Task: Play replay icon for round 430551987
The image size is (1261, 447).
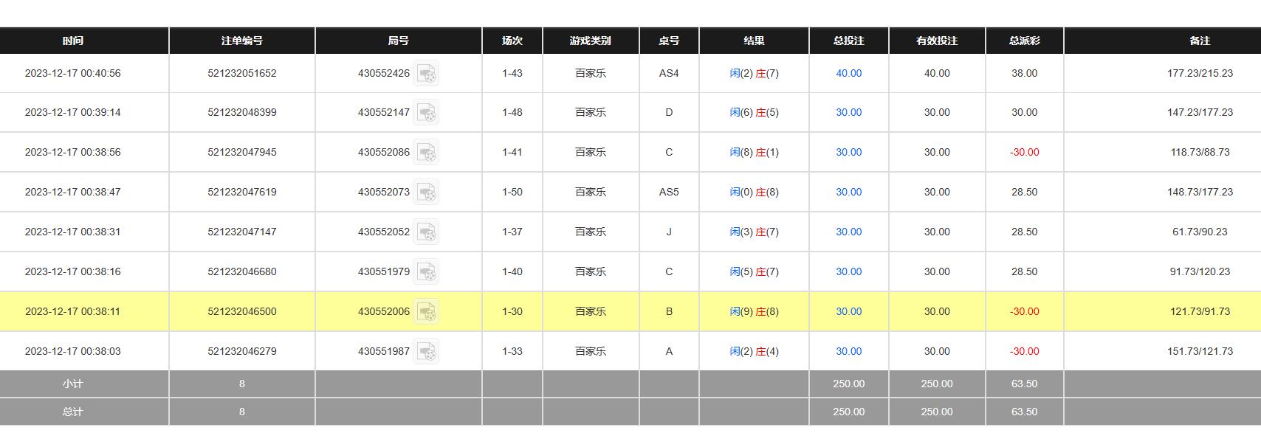Action: [x=426, y=352]
